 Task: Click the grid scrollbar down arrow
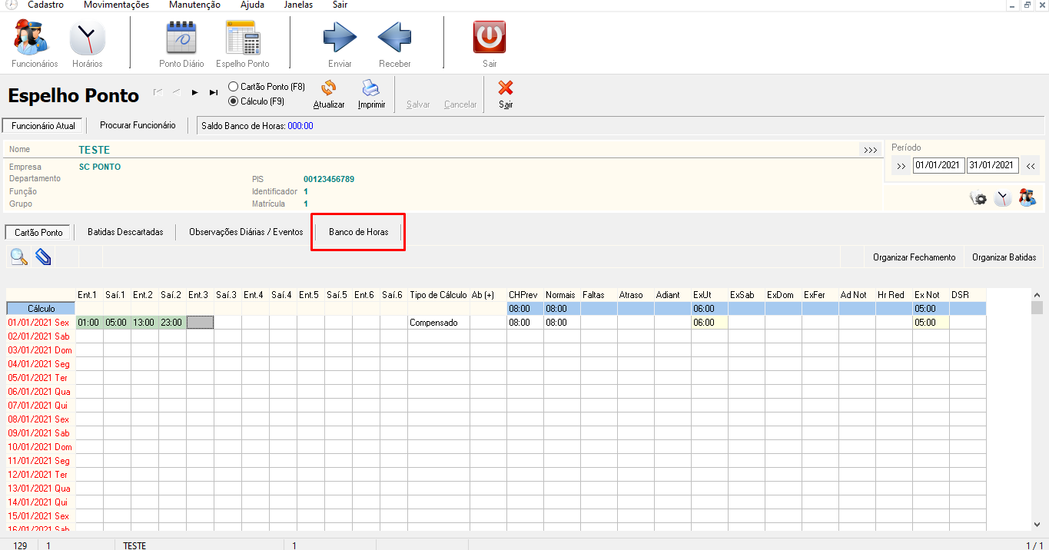pyautogui.click(x=1037, y=525)
